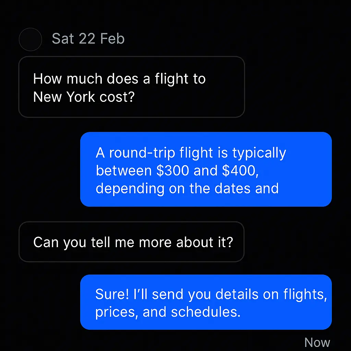Image resolution: width=351 pixels, height=351 pixels.
Task: Select the 'How much does a flight' message
Action: [x=131, y=86]
